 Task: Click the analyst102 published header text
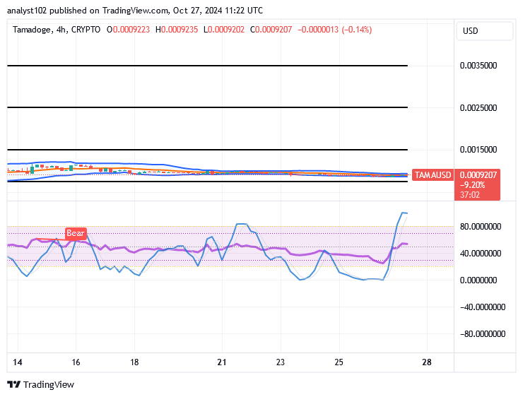[x=135, y=11]
